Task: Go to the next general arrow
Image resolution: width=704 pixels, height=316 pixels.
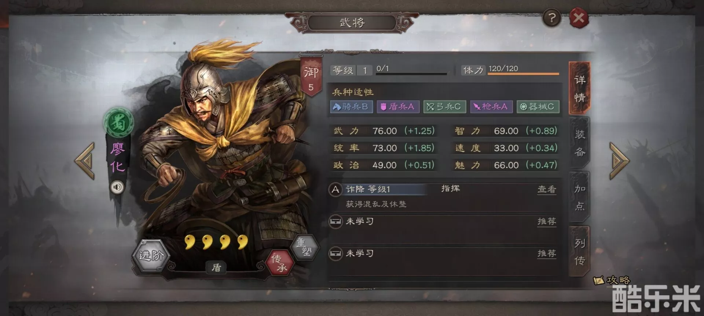Action: point(619,161)
